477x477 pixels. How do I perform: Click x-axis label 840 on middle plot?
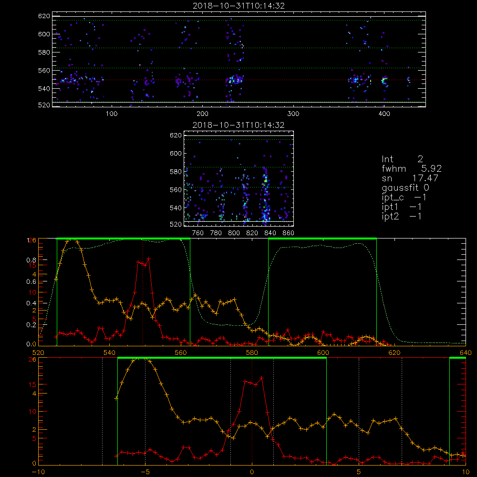[x=270, y=233]
